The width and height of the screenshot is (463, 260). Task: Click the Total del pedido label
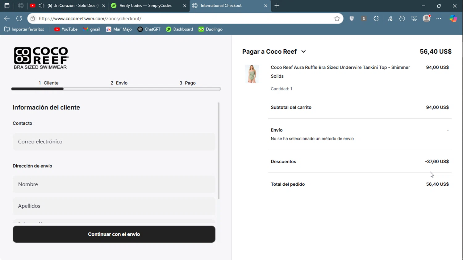point(288,184)
